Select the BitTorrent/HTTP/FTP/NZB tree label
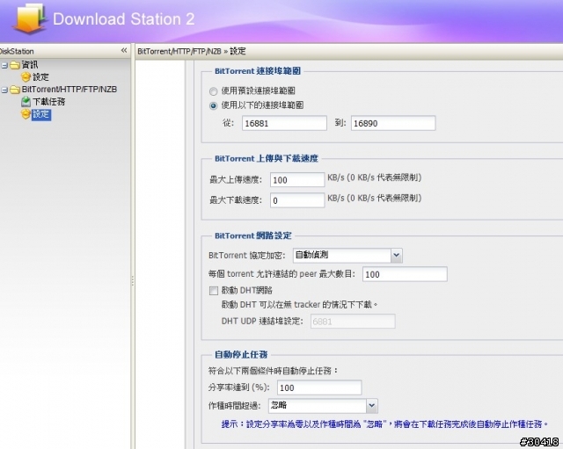The height and width of the screenshot is (449, 563). 69,90
